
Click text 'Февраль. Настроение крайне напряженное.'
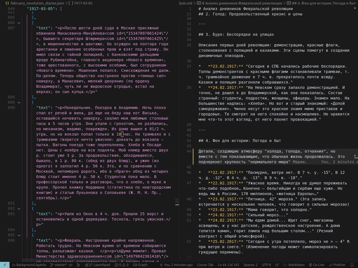[110, 240]
